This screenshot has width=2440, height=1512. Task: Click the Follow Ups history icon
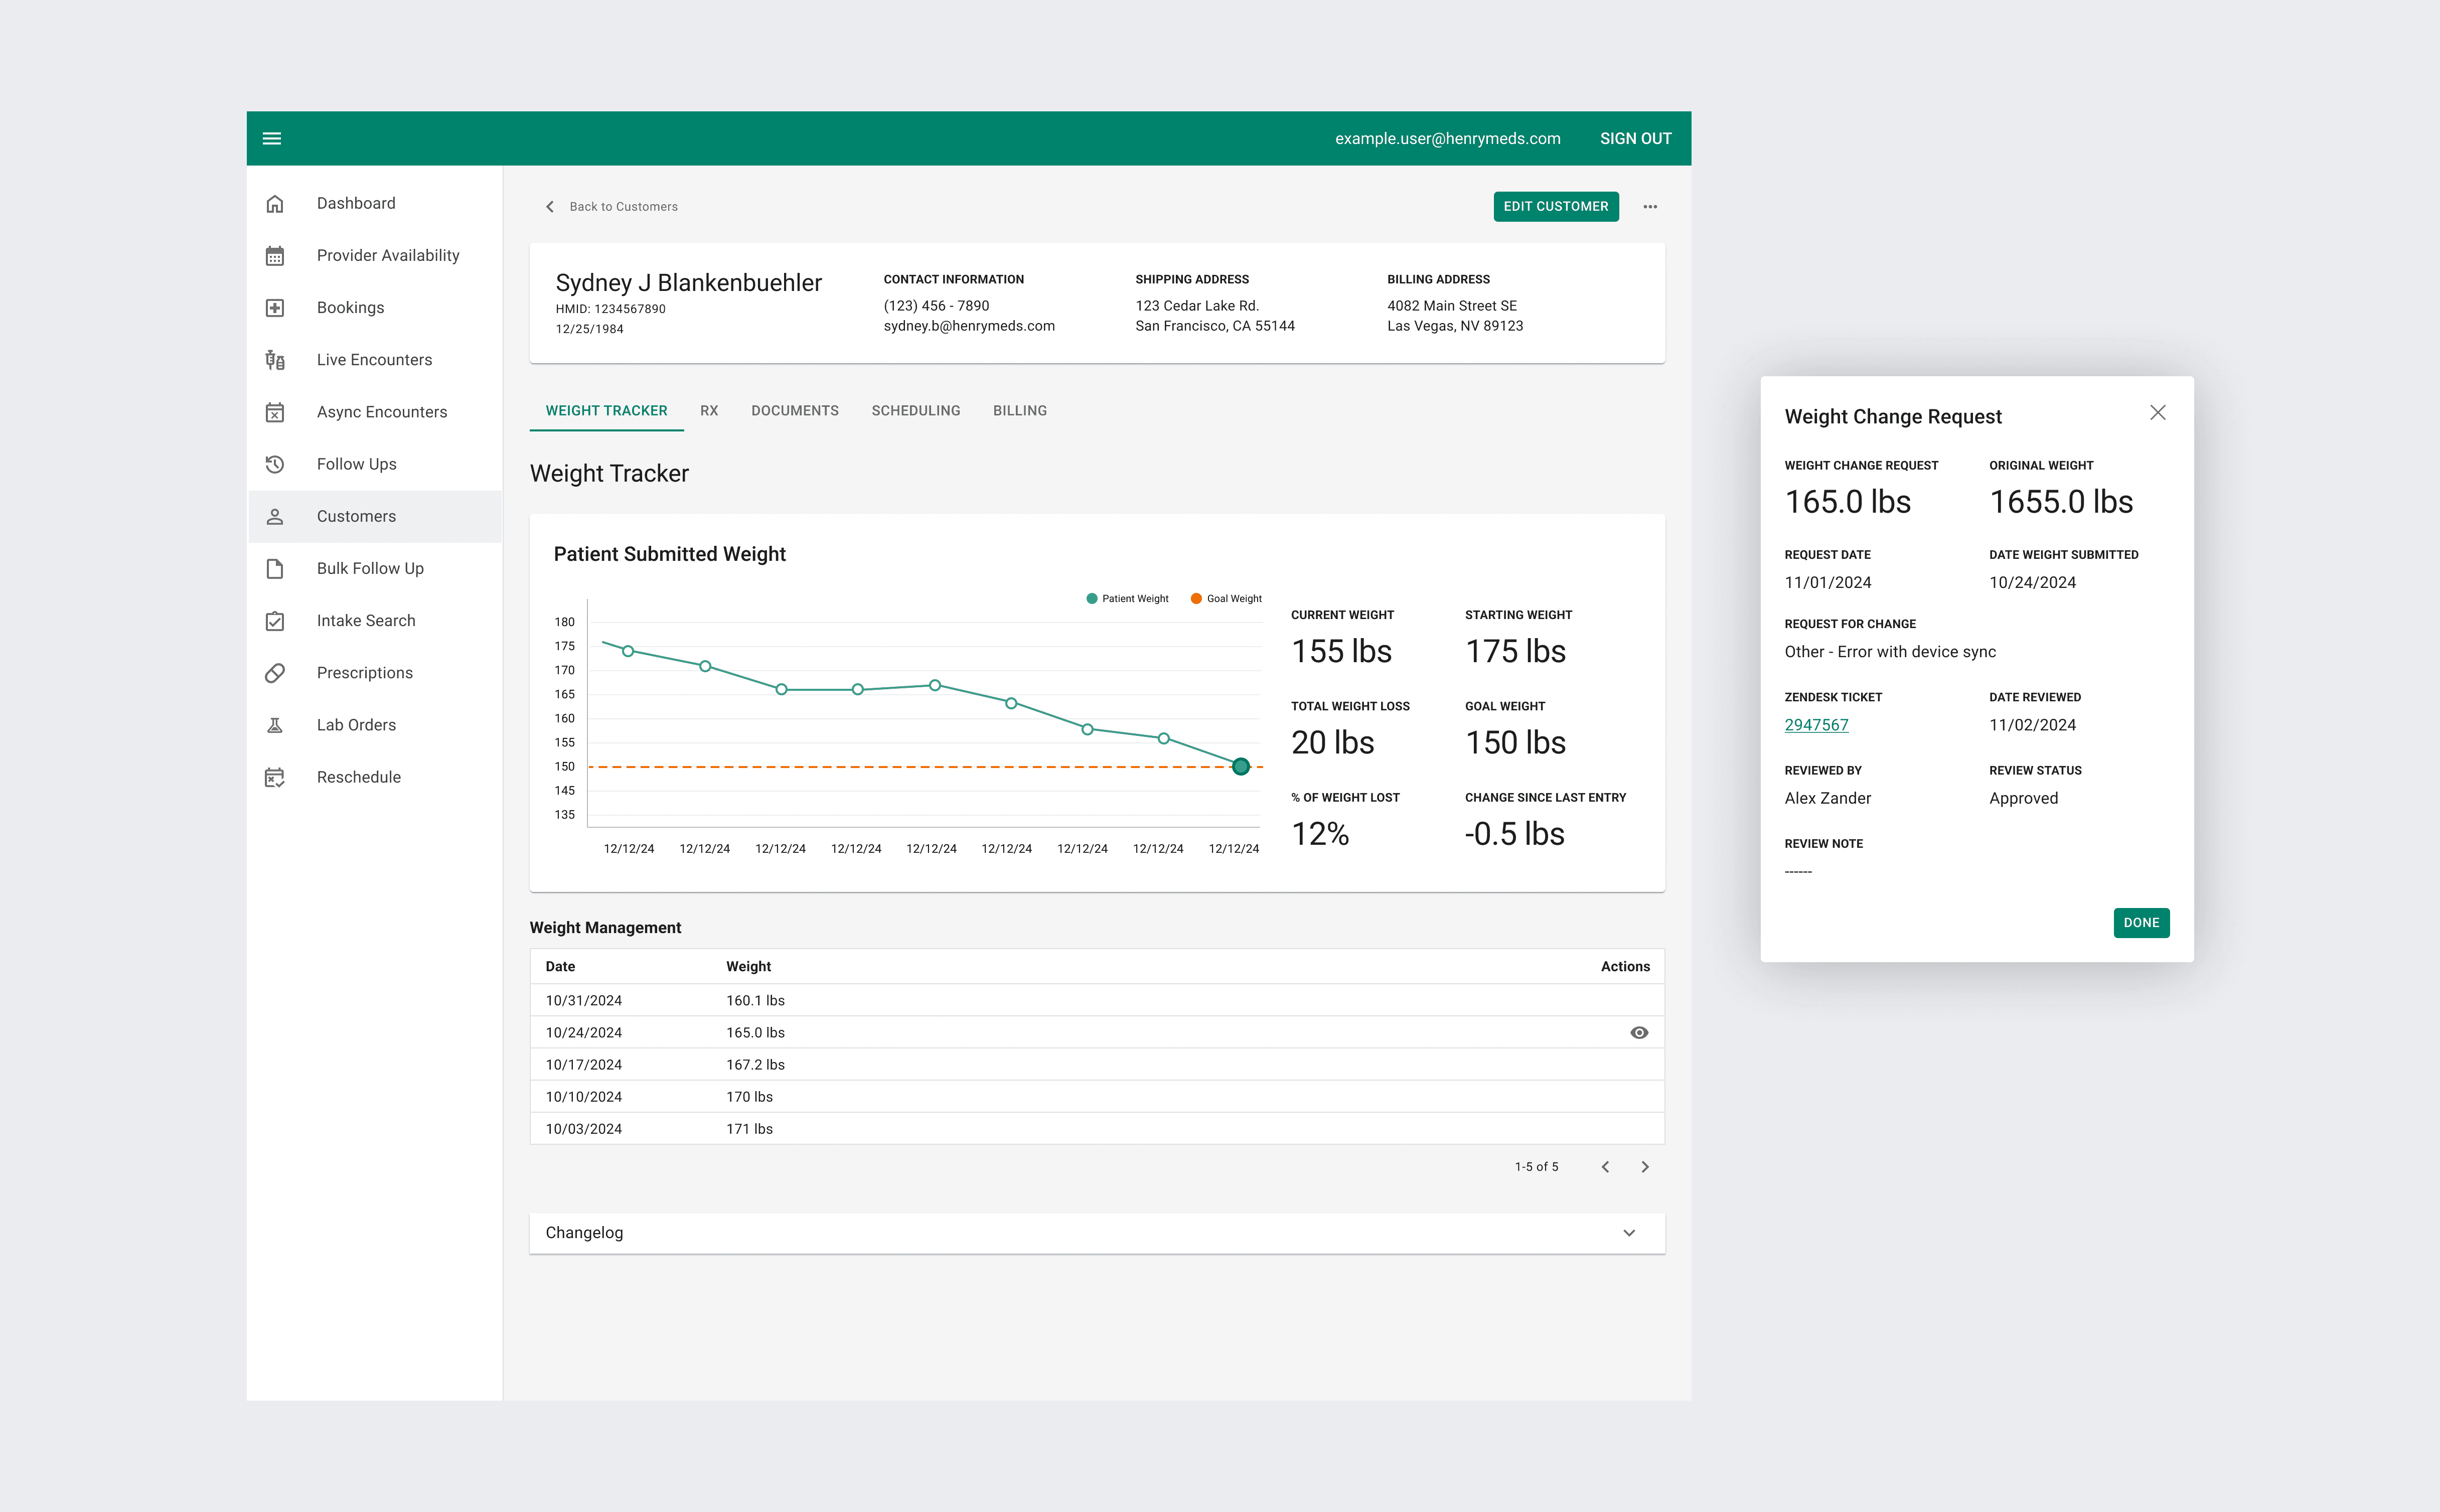(275, 464)
